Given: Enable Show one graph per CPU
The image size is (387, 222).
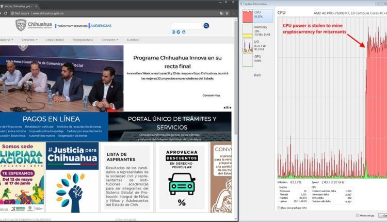Looking at the screenshot, I should pyautogui.click(x=279, y=207).
